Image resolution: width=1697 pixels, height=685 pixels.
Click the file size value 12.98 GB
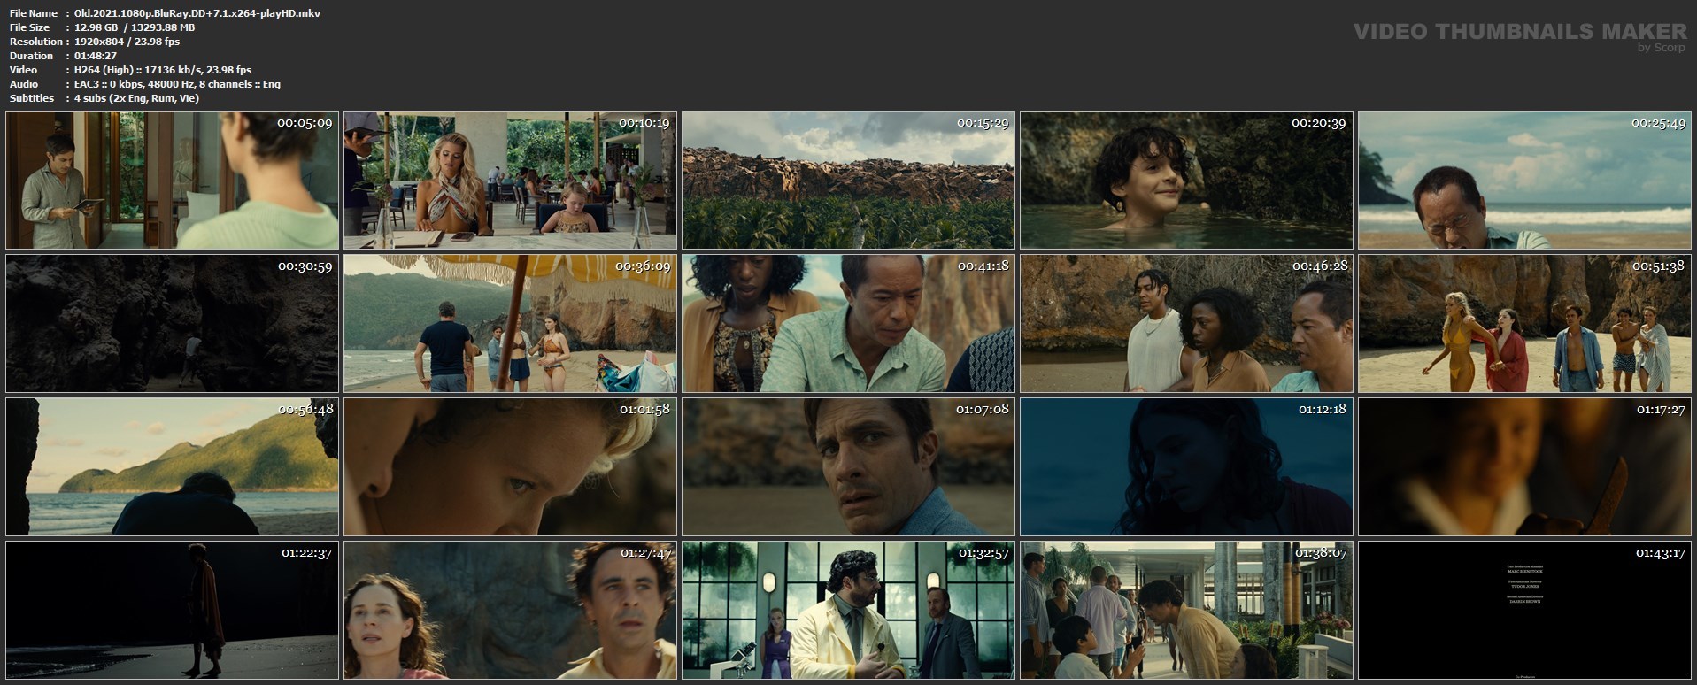[135, 27]
